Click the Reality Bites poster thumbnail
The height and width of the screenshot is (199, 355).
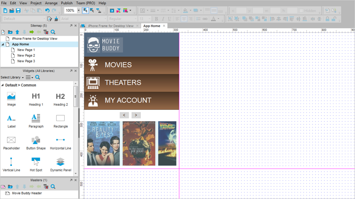[103, 143]
